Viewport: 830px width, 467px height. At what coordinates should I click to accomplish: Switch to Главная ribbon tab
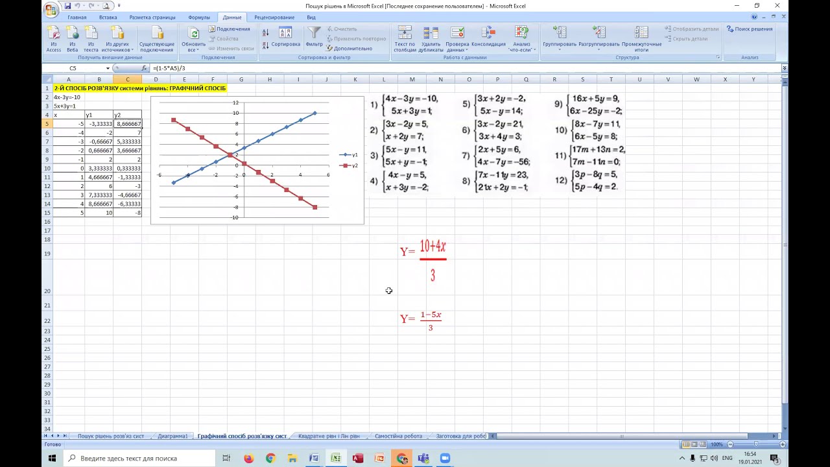[x=77, y=18]
